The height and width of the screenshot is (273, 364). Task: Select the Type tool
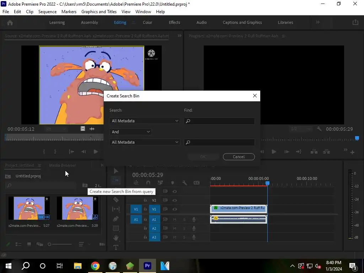point(116,247)
